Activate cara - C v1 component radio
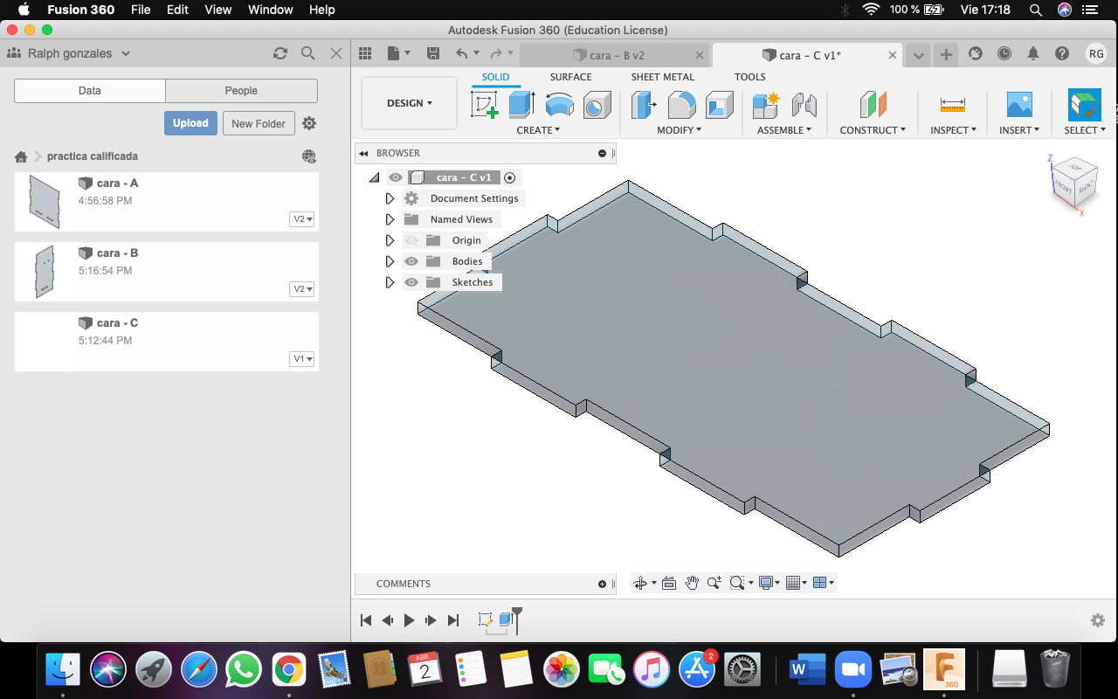Image resolution: width=1118 pixels, height=699 pixels. [510, 177]
